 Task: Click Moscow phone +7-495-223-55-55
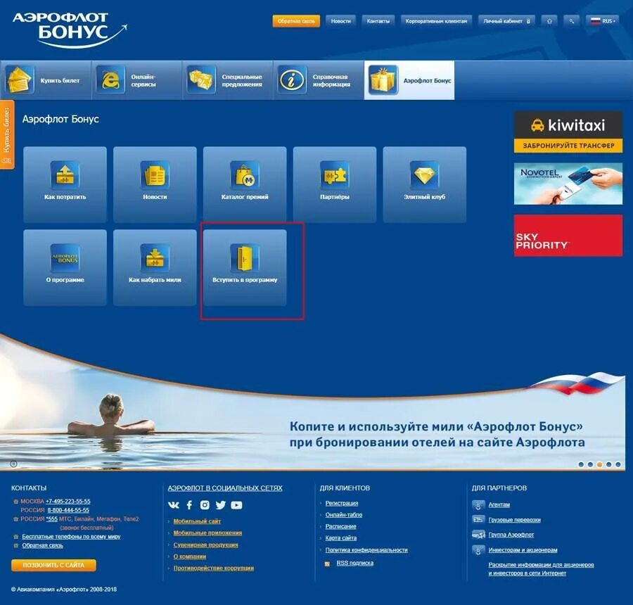coord(68,501)
